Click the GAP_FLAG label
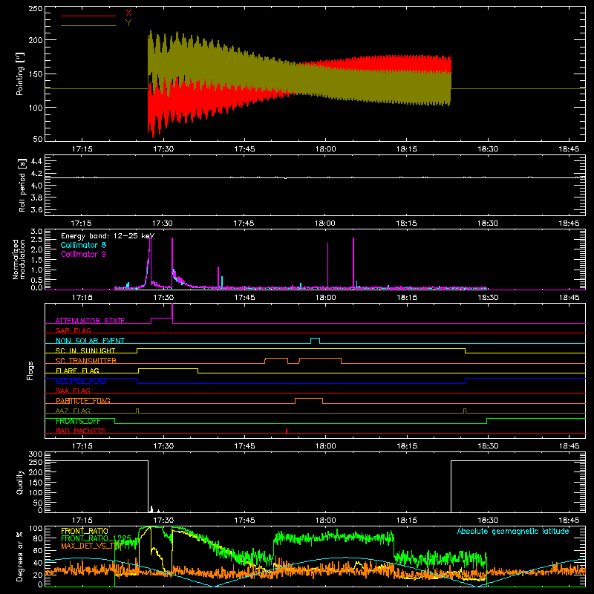This screenshot has width=594, height=594. tap(73, 330)
